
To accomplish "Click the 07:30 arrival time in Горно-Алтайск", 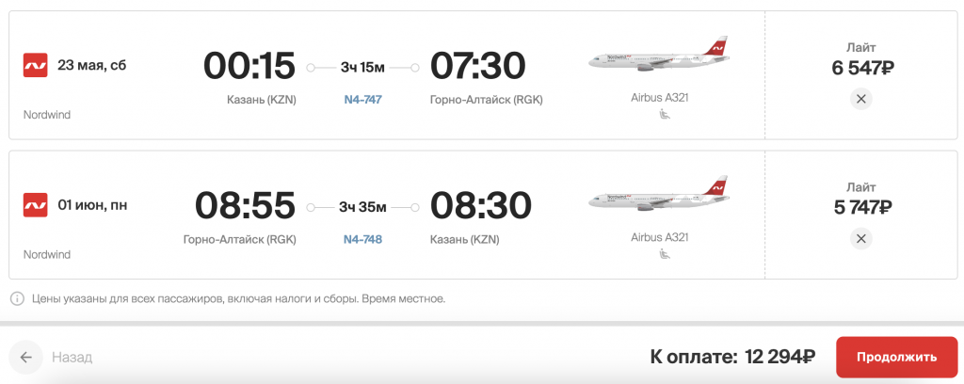I will click(477, 66).
